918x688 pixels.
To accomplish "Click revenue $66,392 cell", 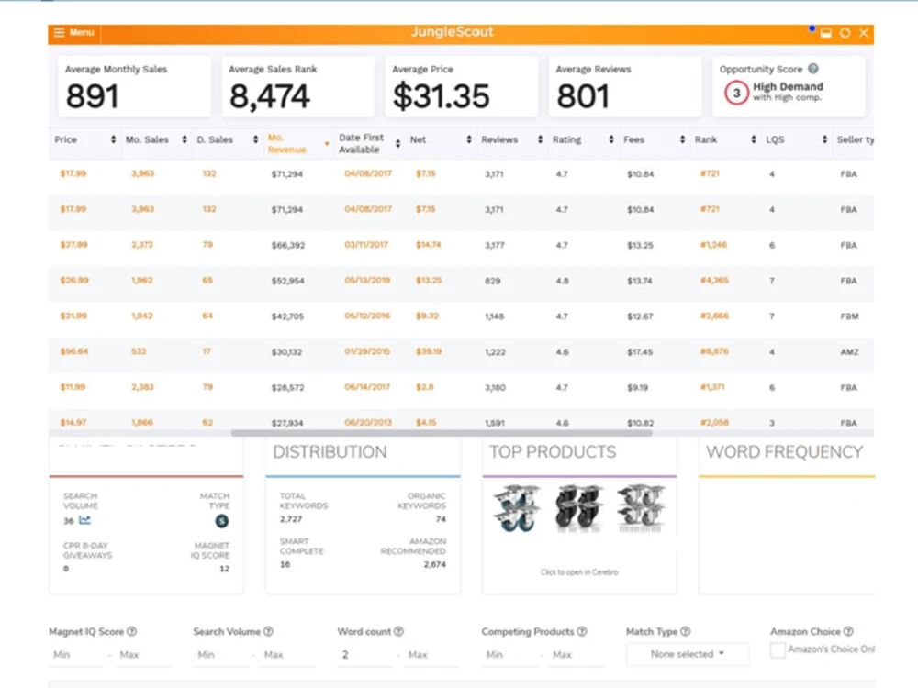I will coord(288,246).
